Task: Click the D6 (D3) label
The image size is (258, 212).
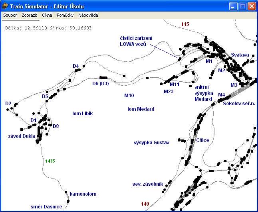Action: pos(101,84)
